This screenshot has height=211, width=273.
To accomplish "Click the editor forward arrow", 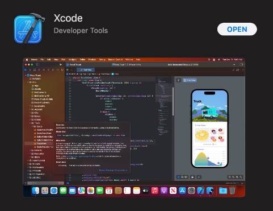I will 75,70.
